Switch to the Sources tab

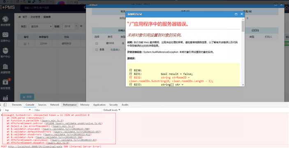coord(42,105)
